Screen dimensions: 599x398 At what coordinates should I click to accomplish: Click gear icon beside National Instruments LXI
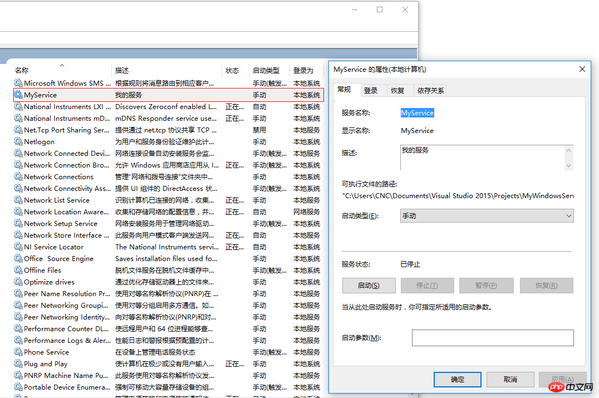pos(18,106)
